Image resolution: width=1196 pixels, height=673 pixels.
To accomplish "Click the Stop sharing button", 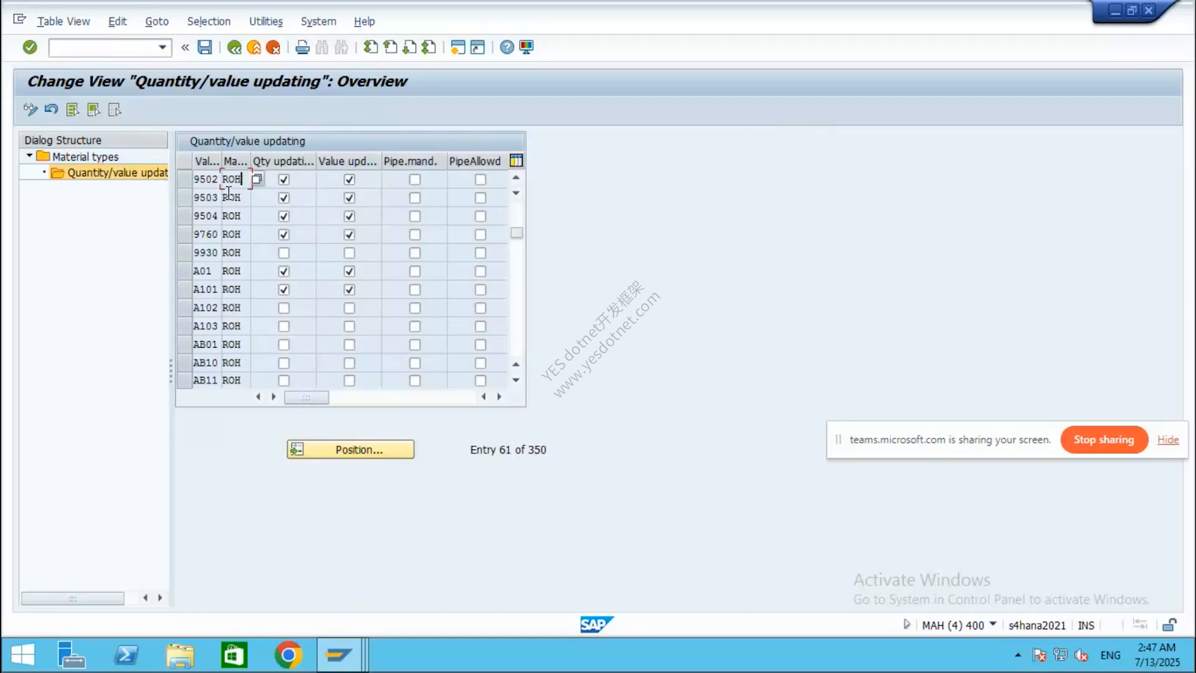I will (x=1104, y=440).
